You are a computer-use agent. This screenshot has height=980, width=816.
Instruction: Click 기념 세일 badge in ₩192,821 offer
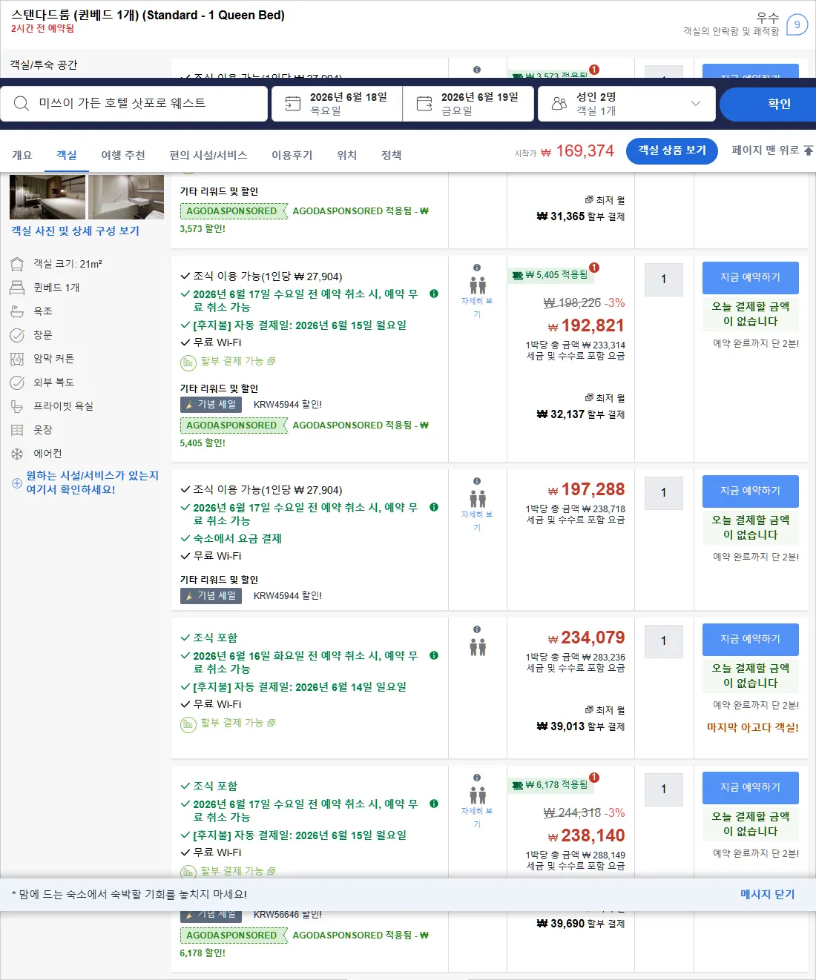click(211, 405)
